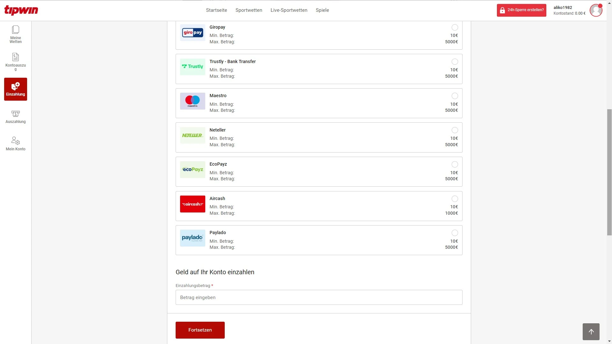Click the Neteller title text
The width and height of the screenshot is (612, 344).
(217, 130)
